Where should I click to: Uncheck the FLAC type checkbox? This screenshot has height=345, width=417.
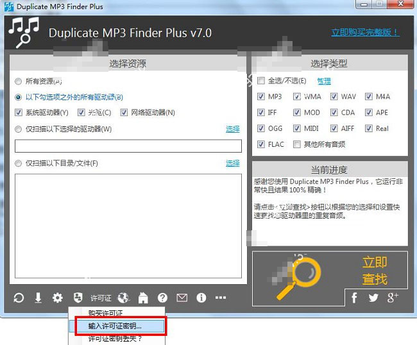click(x=261, y=144)
